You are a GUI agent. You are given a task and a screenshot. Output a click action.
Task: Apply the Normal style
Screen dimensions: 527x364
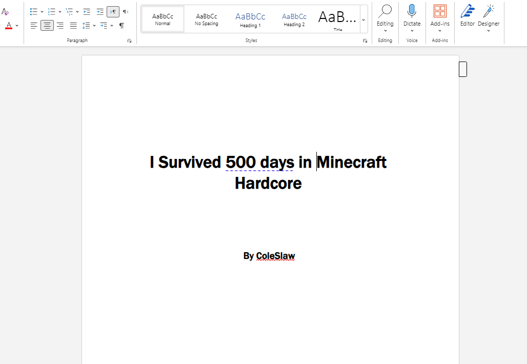[163, 19]
